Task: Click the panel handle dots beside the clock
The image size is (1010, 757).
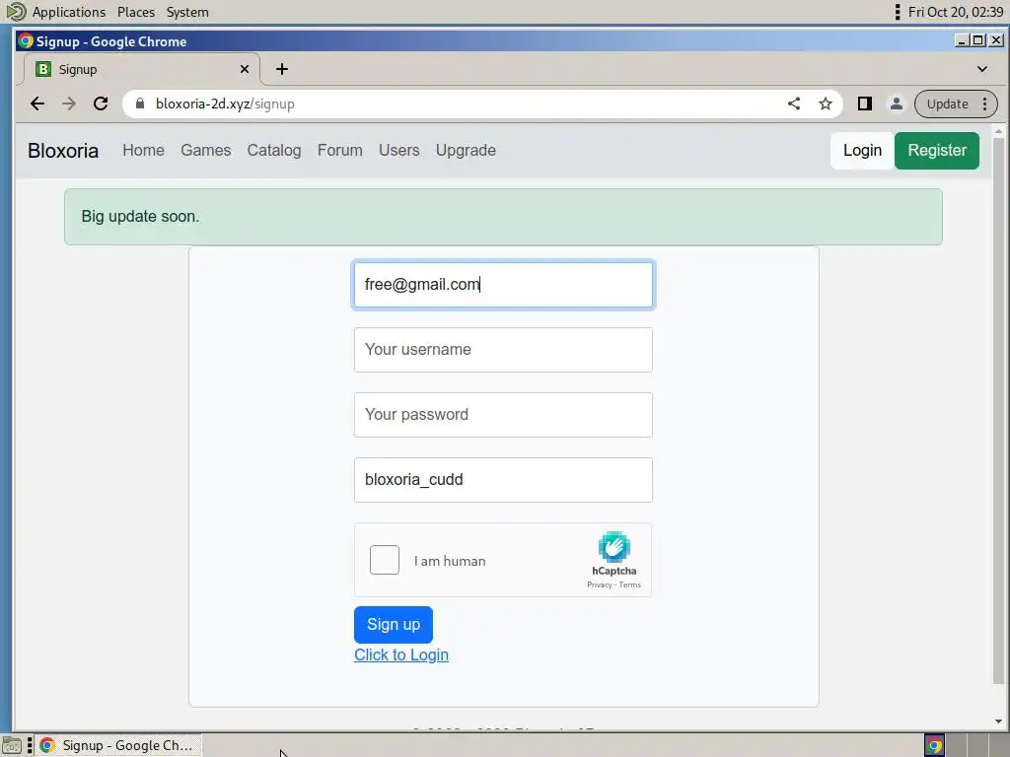Action: 898,12
